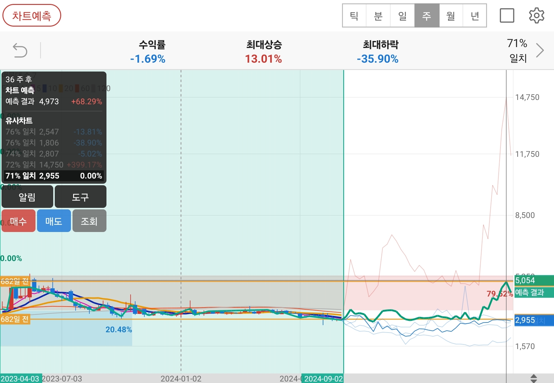Select similar chart 74% 일치 2,807 row
Screen dimensions: 554x383
tap(54, 154)
